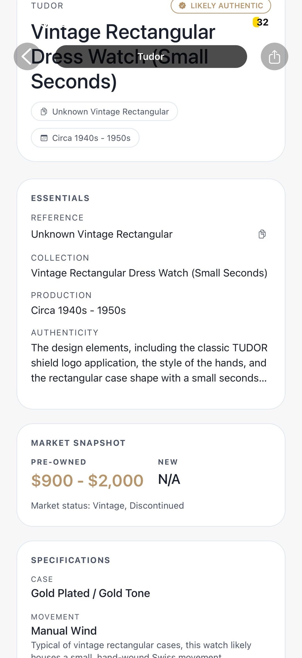Screen dimensions: 302x658
Task: Tap the N/A new price value
Action: click(x=169, y=479)
